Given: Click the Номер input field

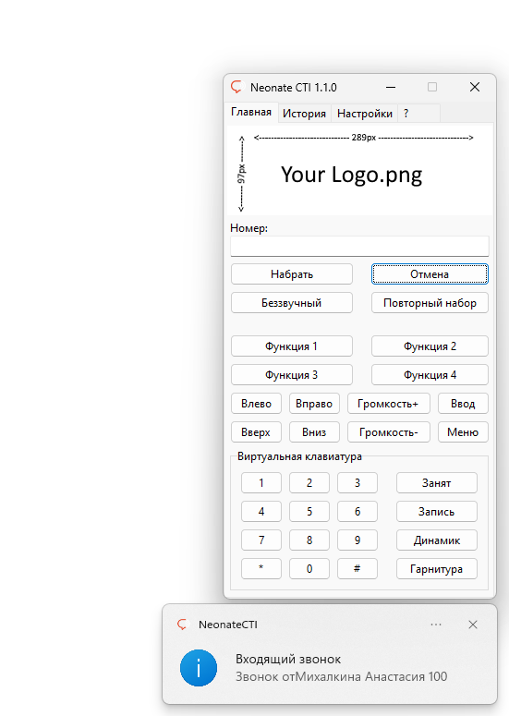Looking at the screenshot, I should pyautogui.click(x=359, y=246).
